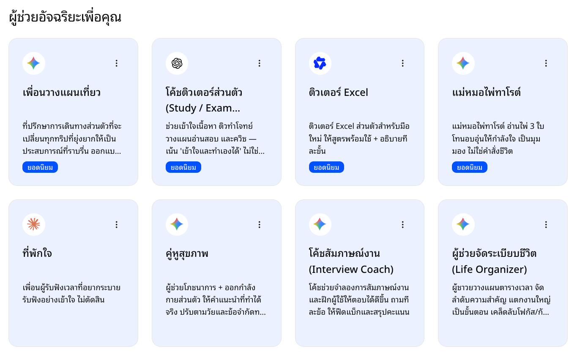Click the Gemini icon on เพื่อนวางแผนเที่ยว card

point(34,63)
